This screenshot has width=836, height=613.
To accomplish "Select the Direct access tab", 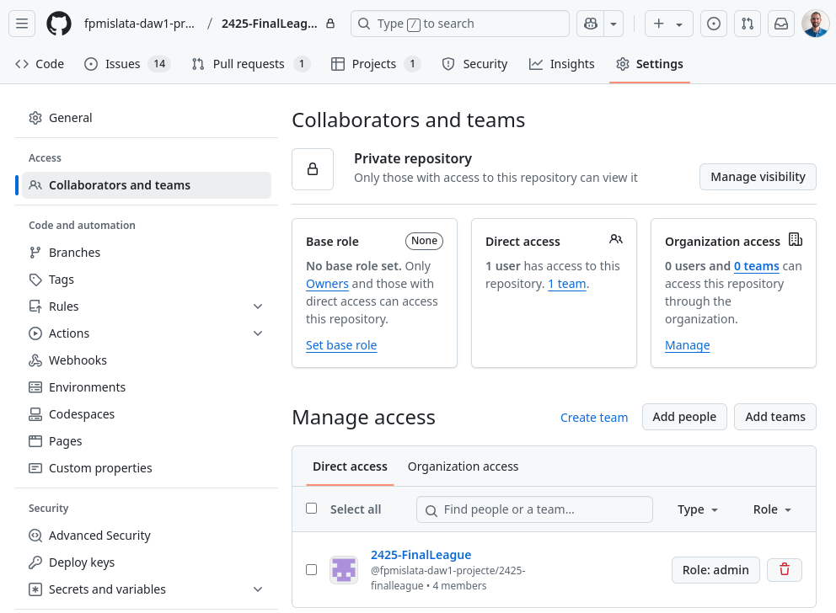I will point(350,466).
